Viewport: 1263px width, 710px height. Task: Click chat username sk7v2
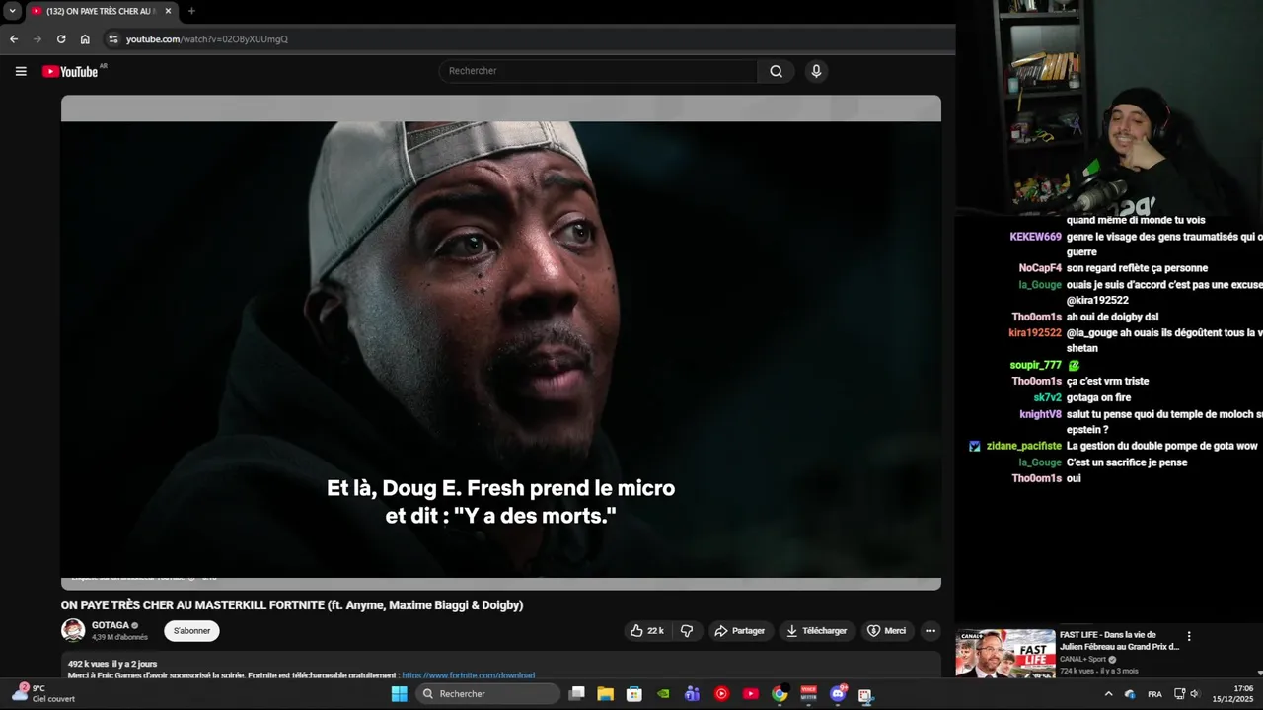click(1047, 397)
